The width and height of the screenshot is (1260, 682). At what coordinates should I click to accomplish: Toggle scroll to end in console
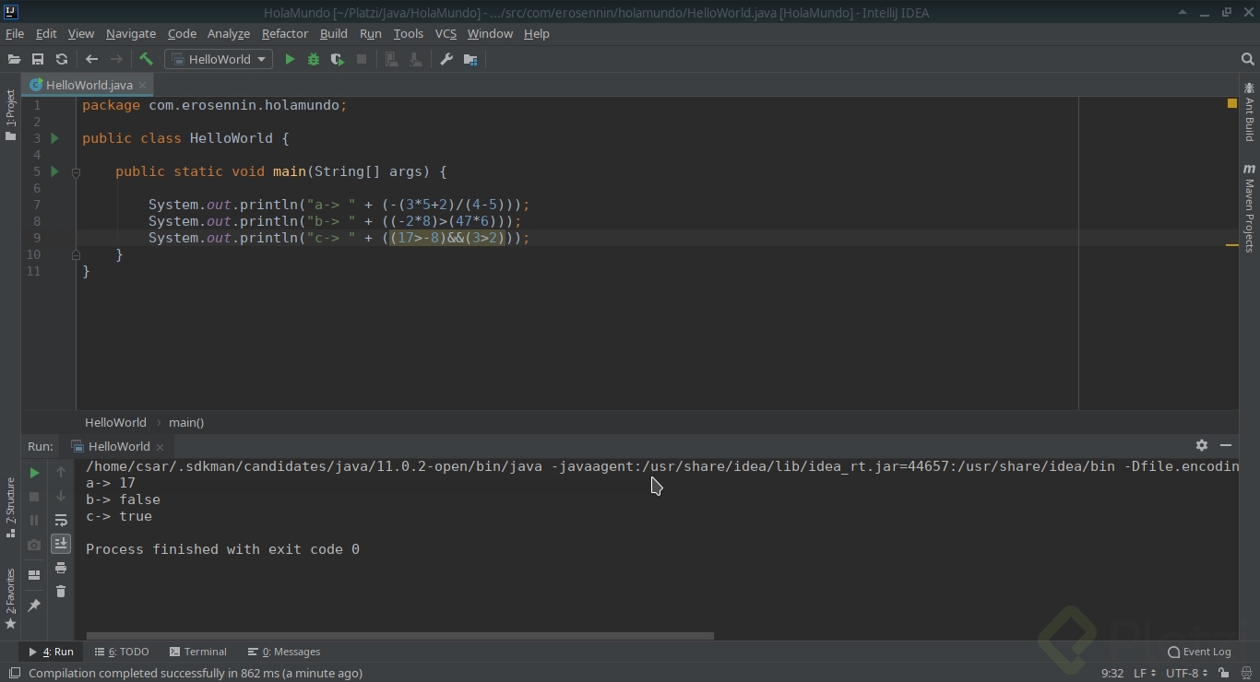coord(61,544)
